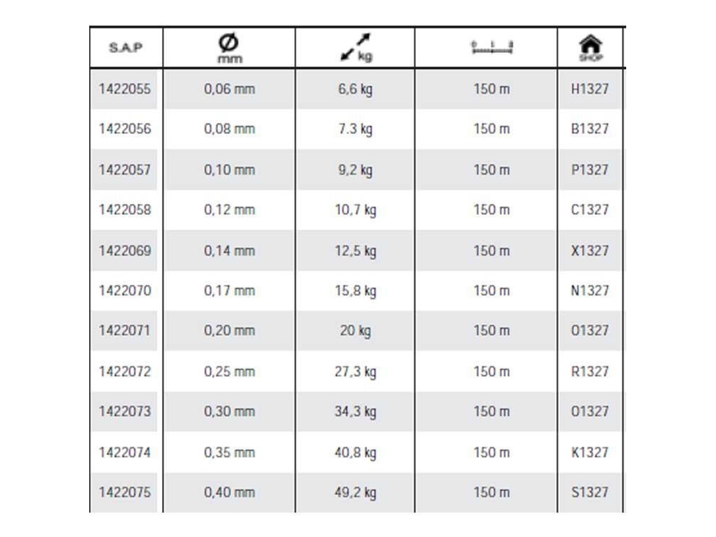Select SAP number 1422055
This screenshot has width=716, height=537.
click(x=124, y=89)
